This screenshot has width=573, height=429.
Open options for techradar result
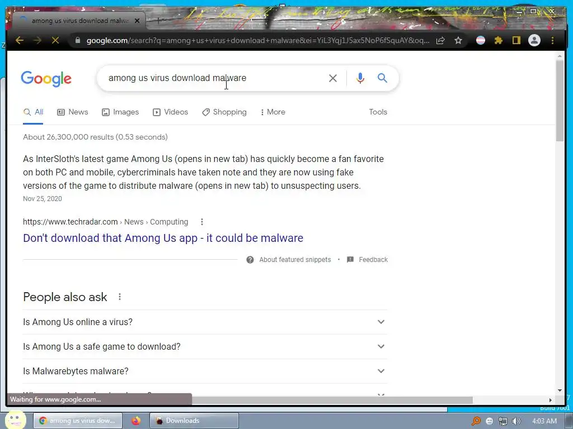[201, 222]
